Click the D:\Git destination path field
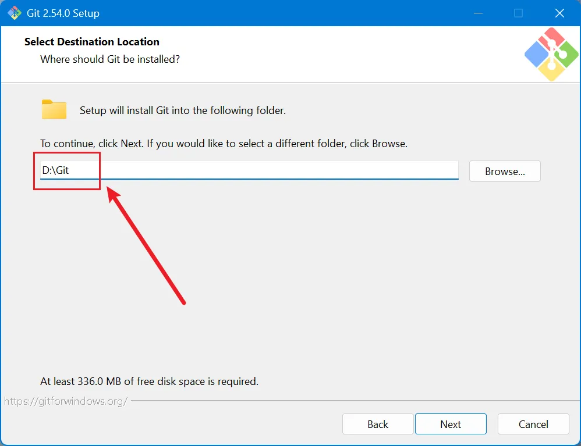The width and height of the screenshot is (581, 446). tap(249, 170)
